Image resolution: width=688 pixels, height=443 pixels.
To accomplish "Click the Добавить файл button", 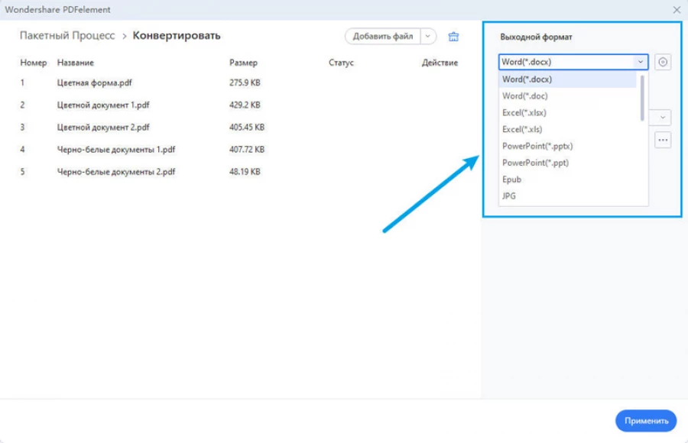I will point(382,37).
